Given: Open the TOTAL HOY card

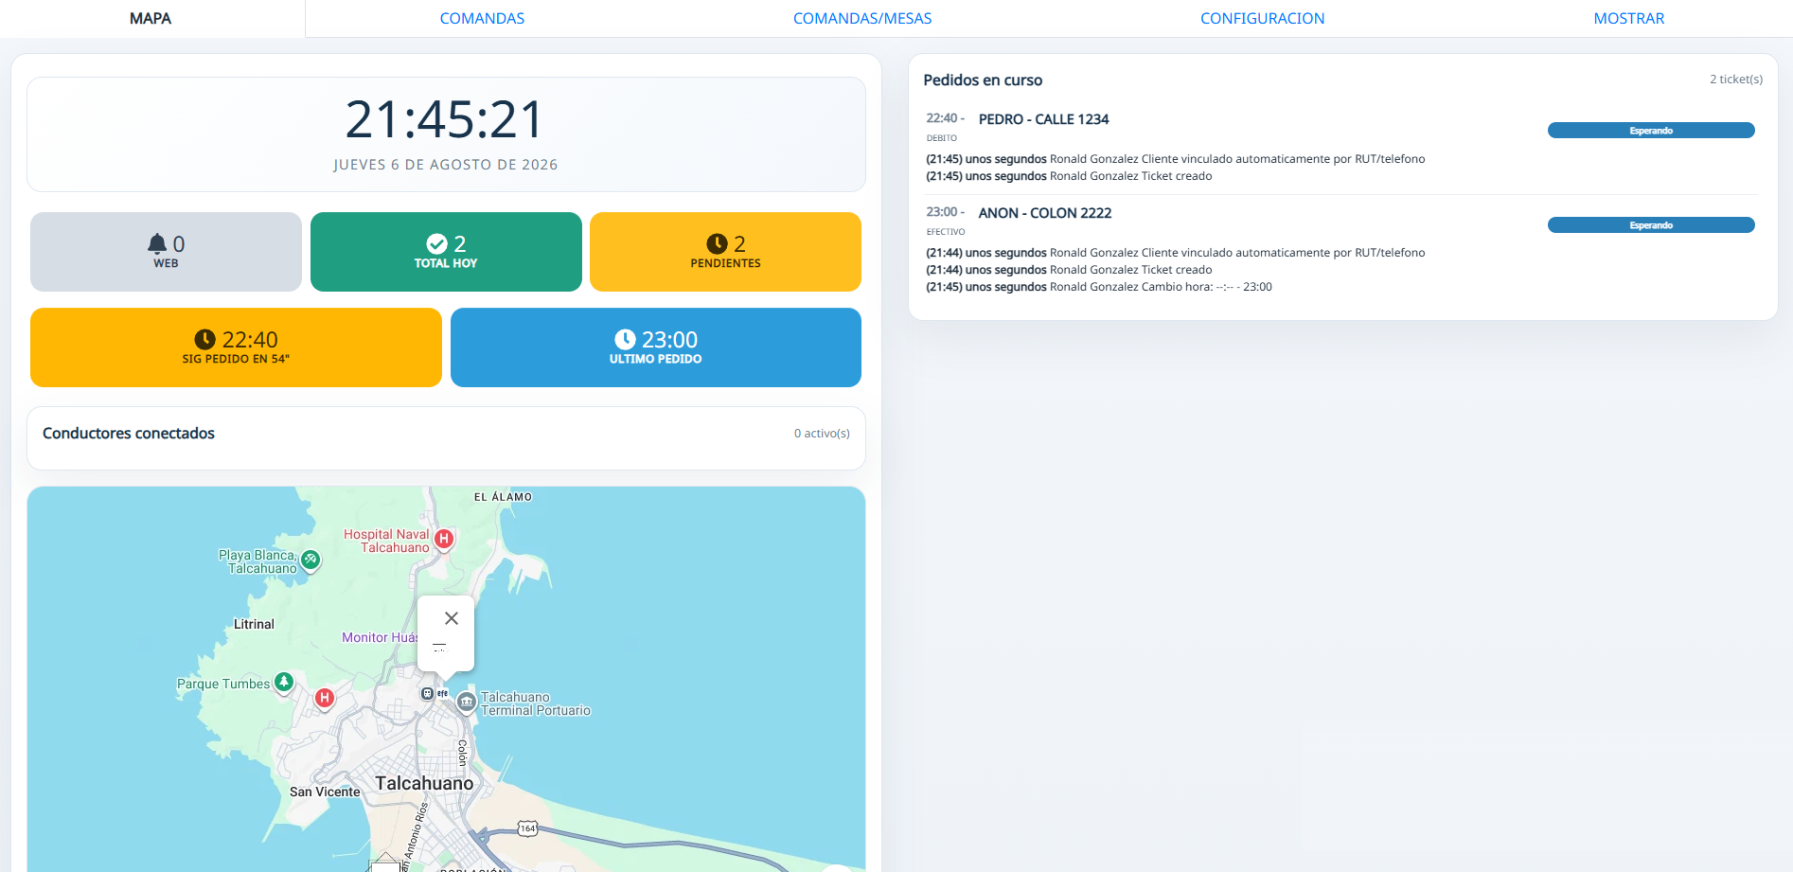Looking at the screenshot, I should (446, 252).
